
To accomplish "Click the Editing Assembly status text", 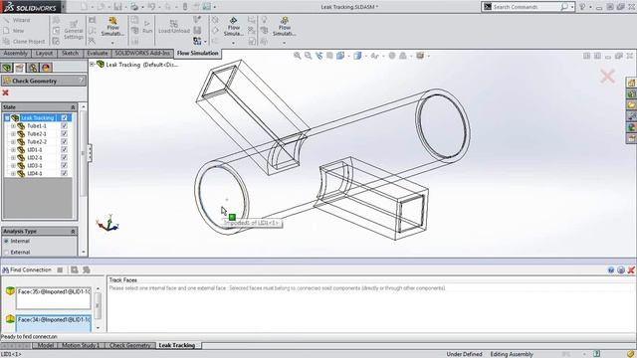I will click(512, 354).
